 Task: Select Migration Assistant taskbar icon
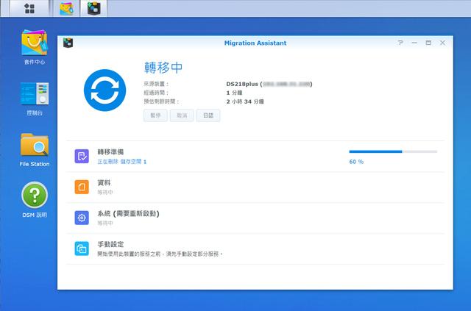93,8
